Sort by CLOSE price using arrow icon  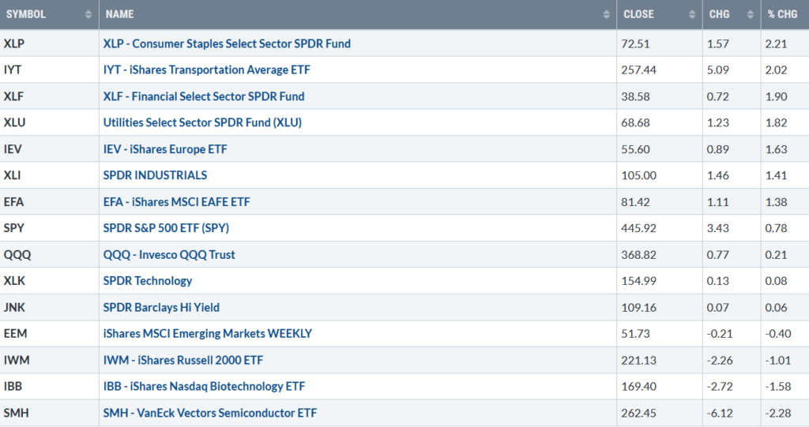(692, 14)
